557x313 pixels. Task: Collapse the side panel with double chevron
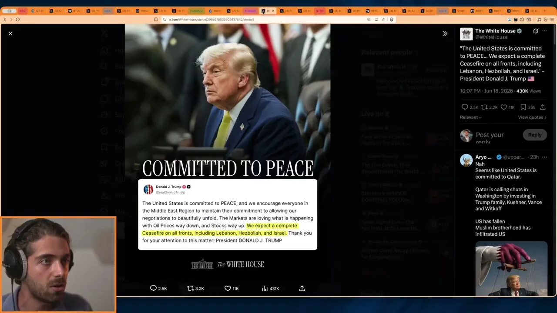point(445,33)
